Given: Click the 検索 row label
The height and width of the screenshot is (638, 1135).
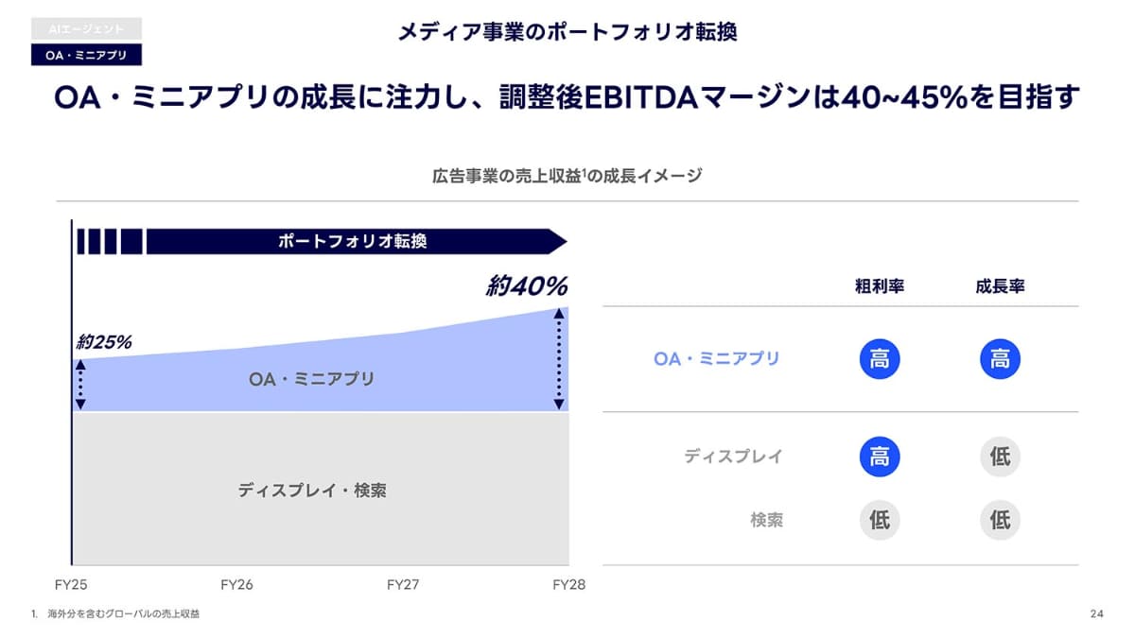Looking at the screenshot, I should pyautogui.click(x=766, y=520).
